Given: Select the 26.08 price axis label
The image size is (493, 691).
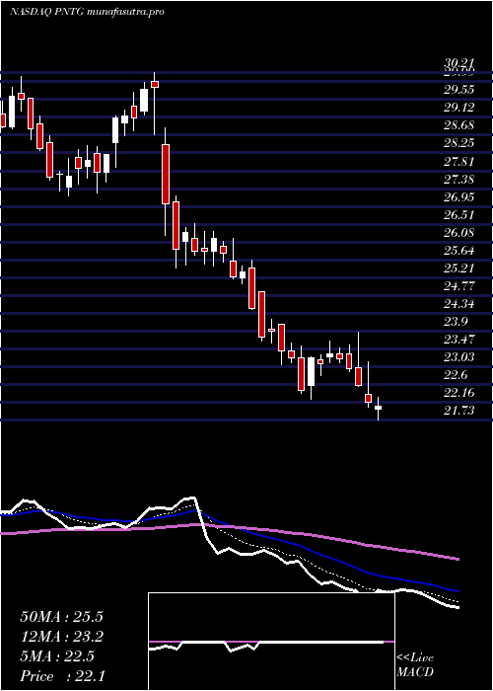Looking at the screenshot, I should (x=458, y=233).
